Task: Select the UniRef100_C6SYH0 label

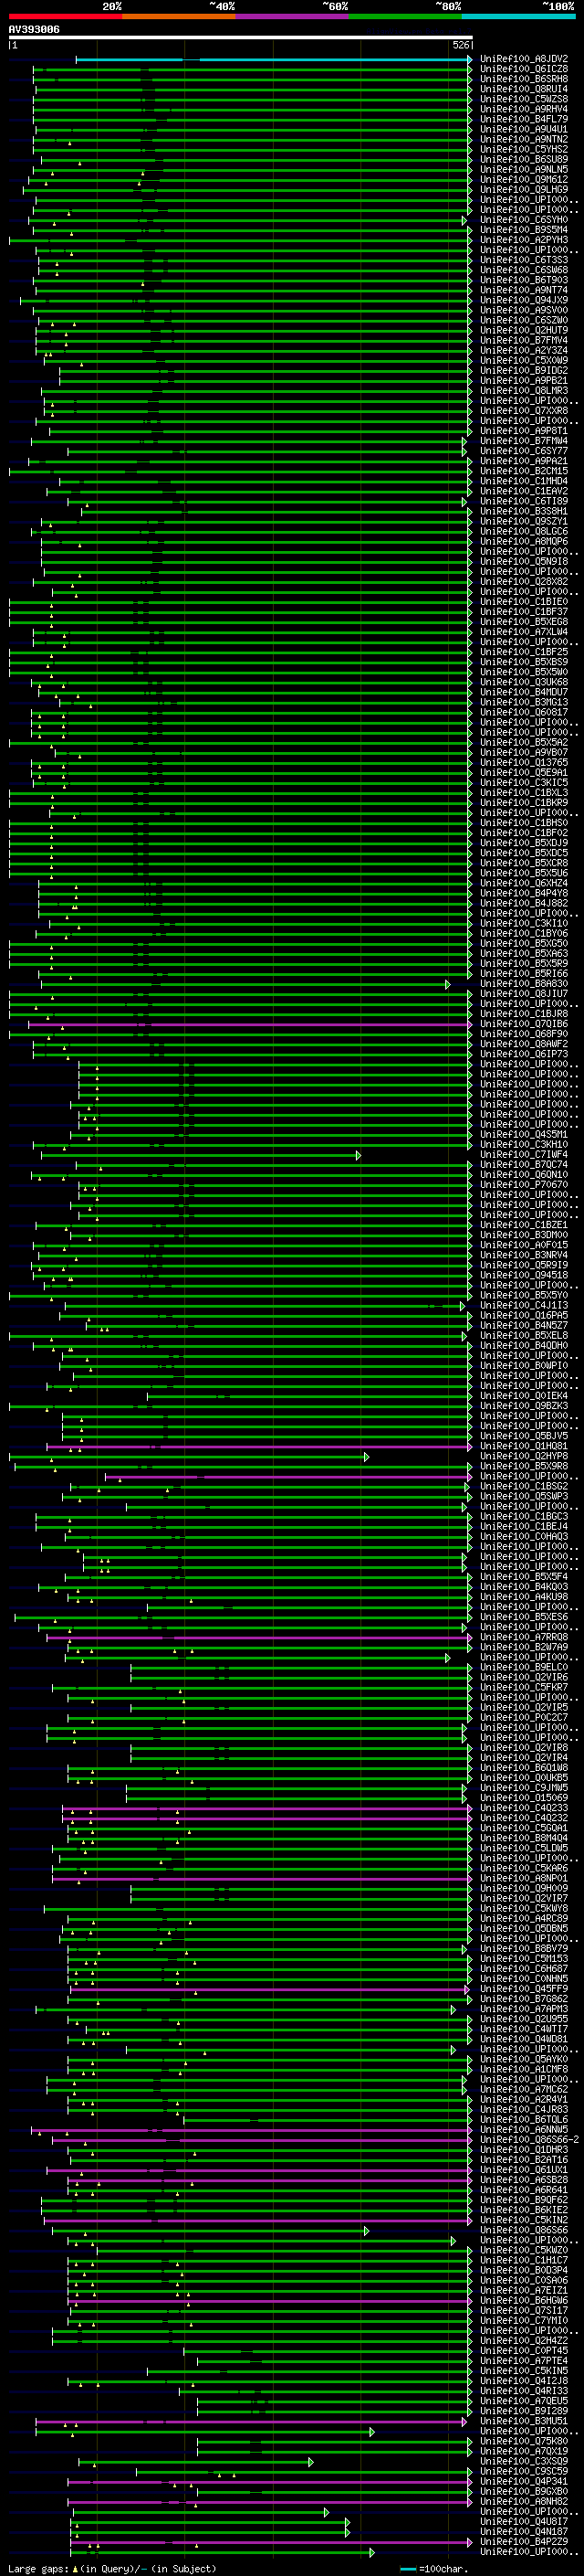Action: click(x=524, y=221)
